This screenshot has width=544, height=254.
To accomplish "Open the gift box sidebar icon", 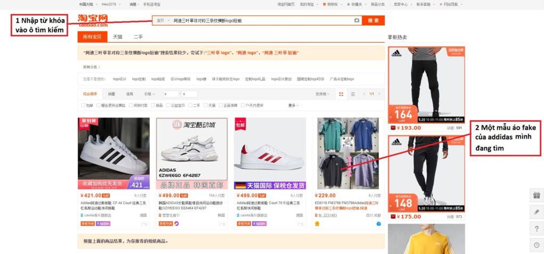I will point(537,196).
